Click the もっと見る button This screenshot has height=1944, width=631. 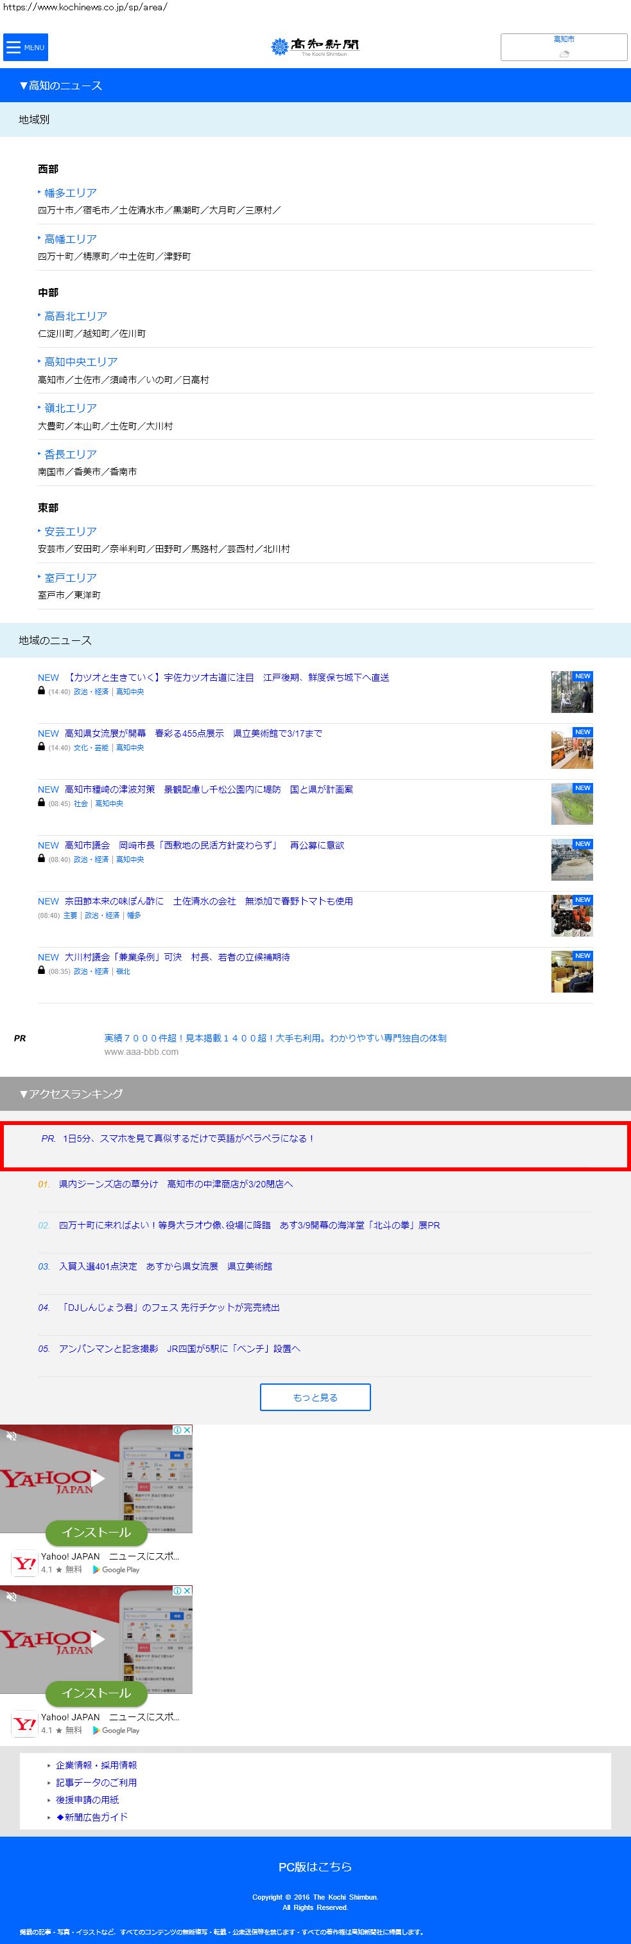pos(315,1397)
